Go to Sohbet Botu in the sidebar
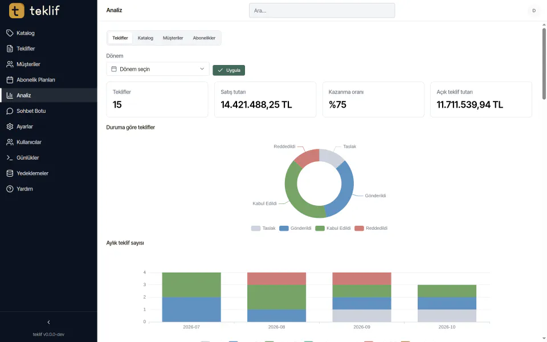The width and height of the screenshot is (547, 342). (48, 111)
